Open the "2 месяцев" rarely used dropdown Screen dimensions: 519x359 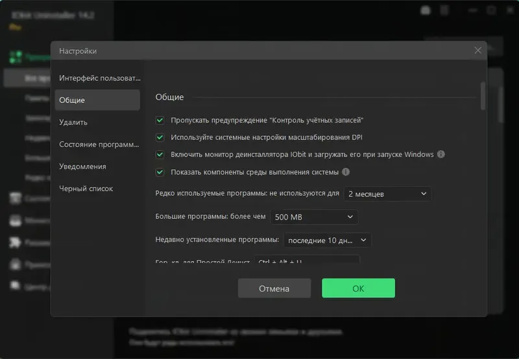387,194
